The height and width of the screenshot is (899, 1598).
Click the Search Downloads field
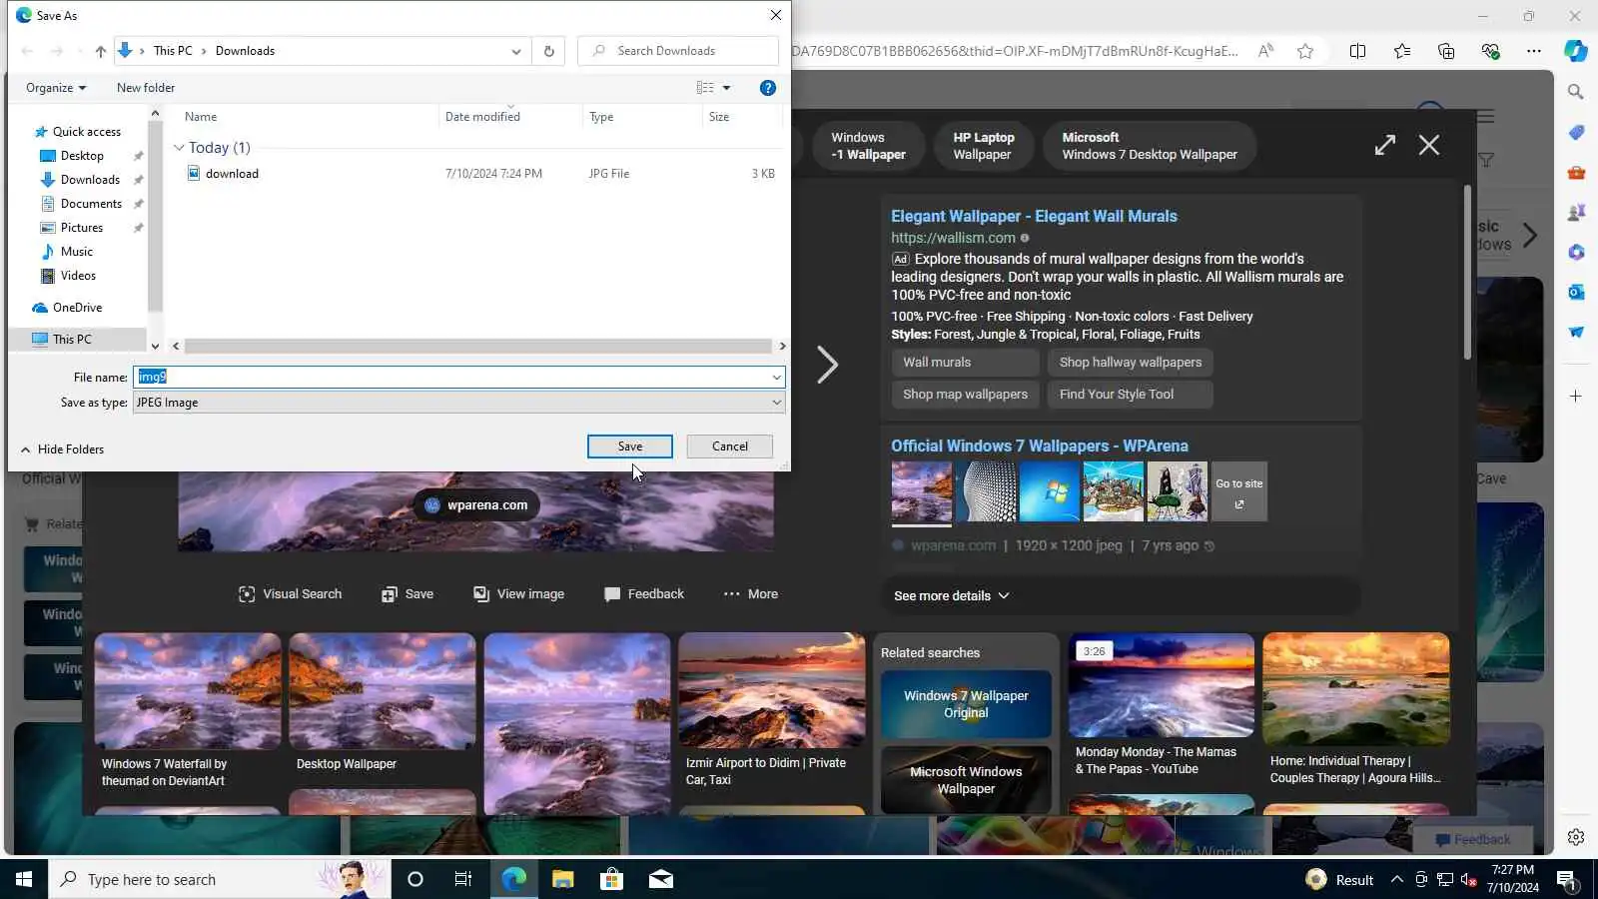678,51
